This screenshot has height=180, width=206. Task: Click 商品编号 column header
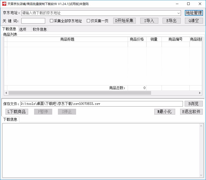pos(176,39)
